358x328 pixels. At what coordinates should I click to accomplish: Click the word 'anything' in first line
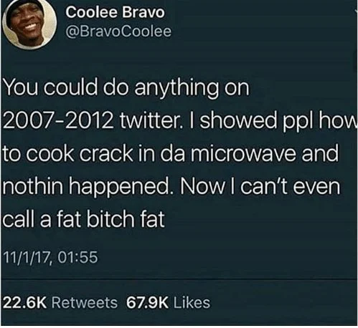[176, 89]
